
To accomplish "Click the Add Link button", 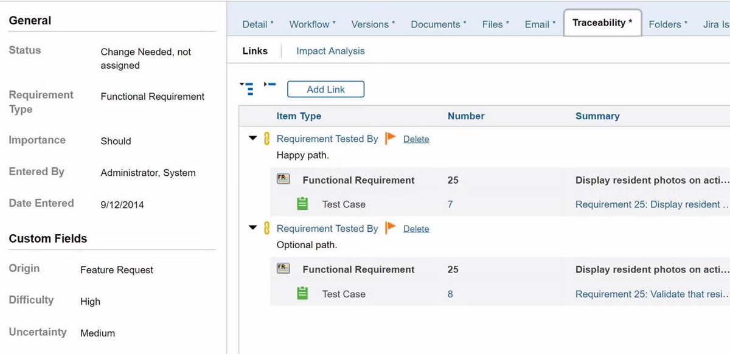I will 325,89.
